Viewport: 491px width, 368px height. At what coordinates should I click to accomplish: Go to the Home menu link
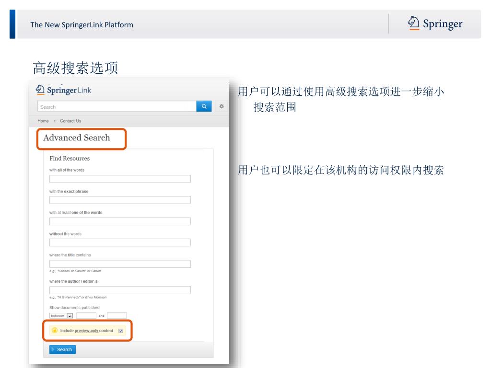(x=43, y=121)
